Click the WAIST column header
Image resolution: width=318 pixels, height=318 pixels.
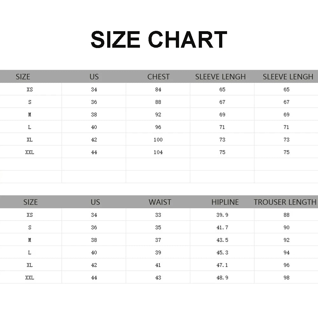(x=160, y=202)
